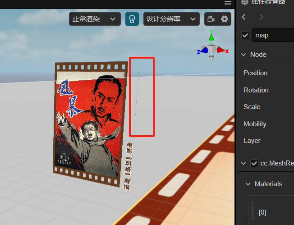The image size is (294, 225).
Task: Click the 属性检查器 panel icon
Action: pyautogui.click(x=245, y=2)
